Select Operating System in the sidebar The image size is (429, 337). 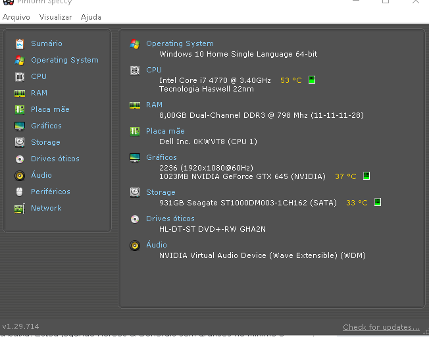(65, 61)
